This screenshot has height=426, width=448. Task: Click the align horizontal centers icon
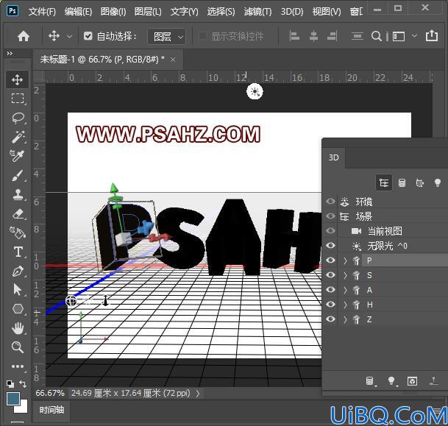(313, 36)
